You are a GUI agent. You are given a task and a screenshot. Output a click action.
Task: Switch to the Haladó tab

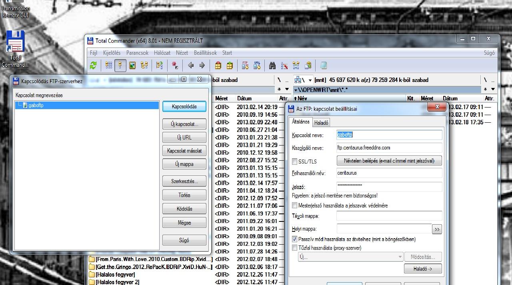[321, 123]
